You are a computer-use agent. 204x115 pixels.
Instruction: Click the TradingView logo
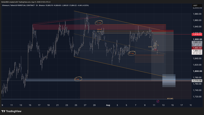click(11, 111)
